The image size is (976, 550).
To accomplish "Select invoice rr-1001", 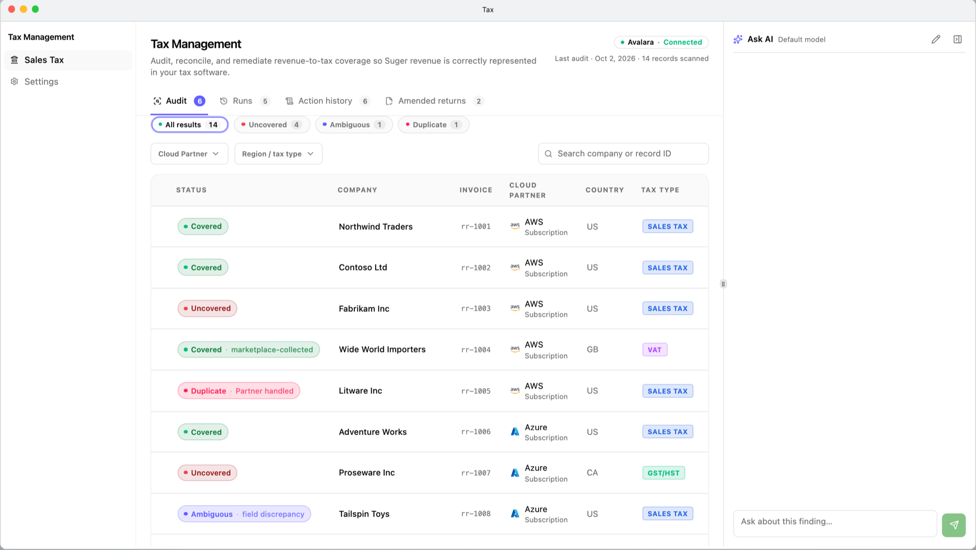I will 476,226.
